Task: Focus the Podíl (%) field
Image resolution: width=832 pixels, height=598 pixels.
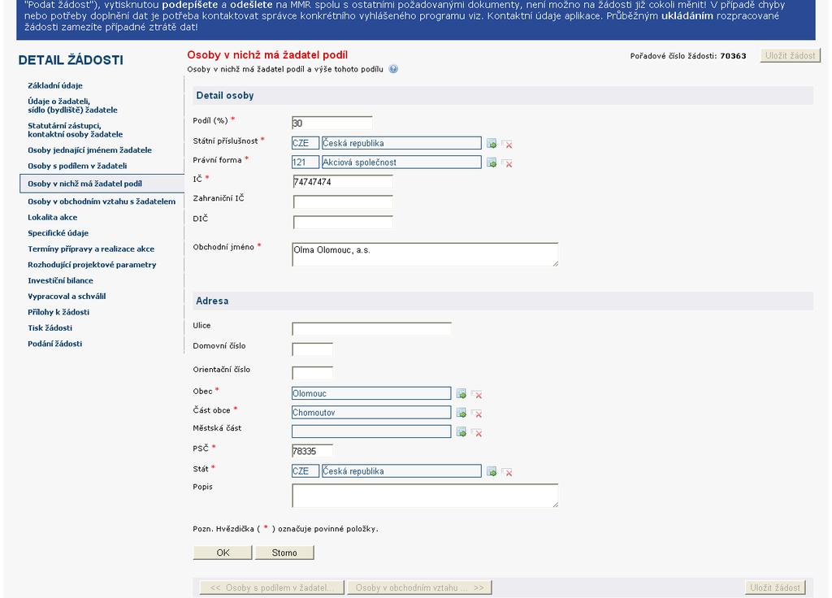Action: pos(331,123)
